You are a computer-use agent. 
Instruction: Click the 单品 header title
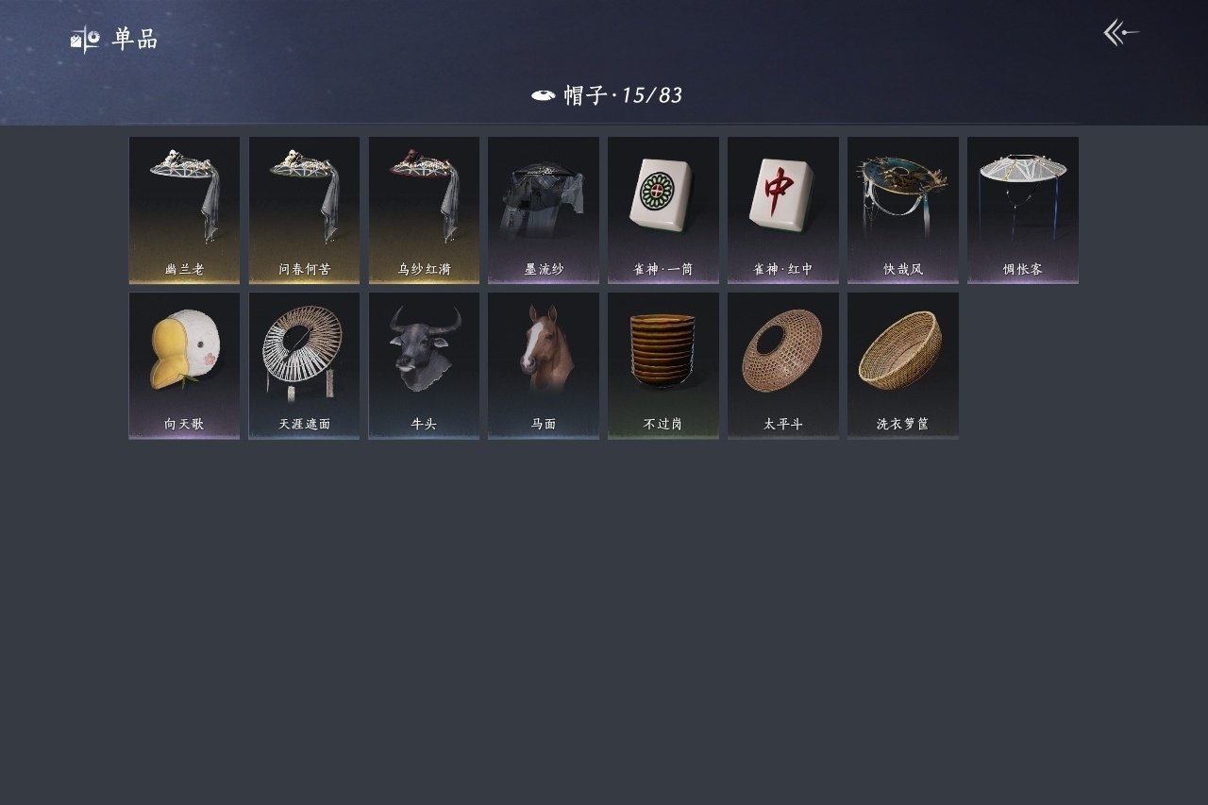coord(135,40)
